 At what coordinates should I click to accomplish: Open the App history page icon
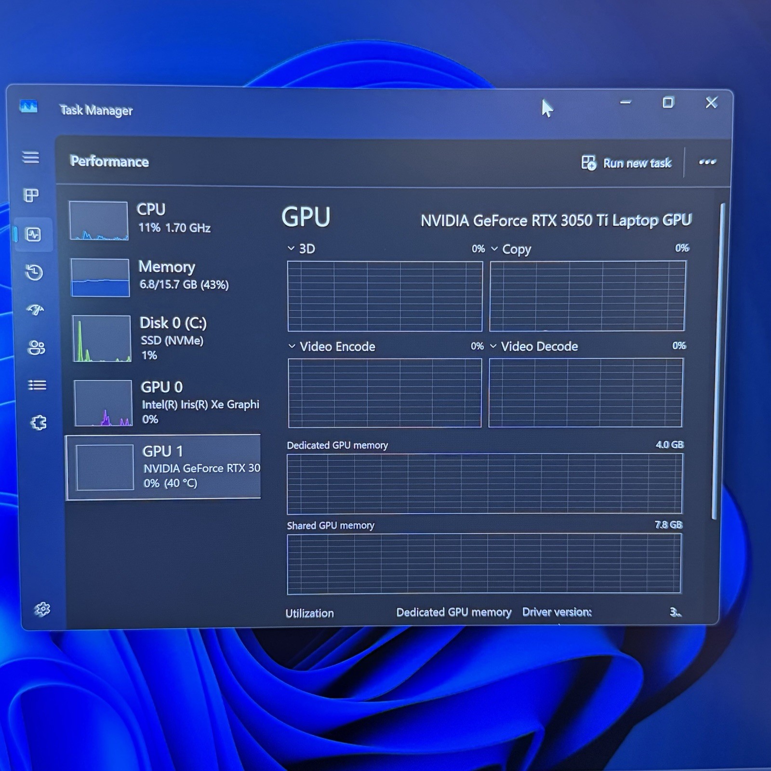click(34, 272)
